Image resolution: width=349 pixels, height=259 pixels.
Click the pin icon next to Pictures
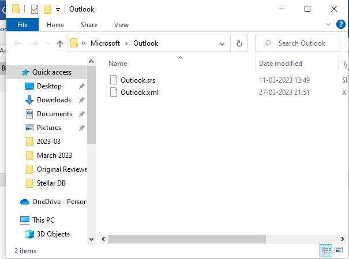click(x=82, y=128)
